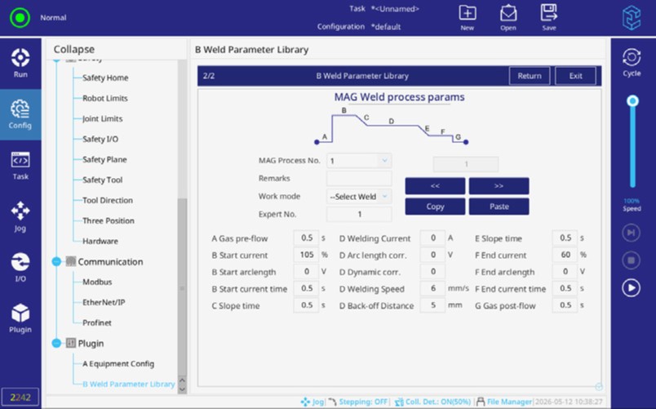Edit D Welding Current value

pyautogui.click(x=432, y=238)
